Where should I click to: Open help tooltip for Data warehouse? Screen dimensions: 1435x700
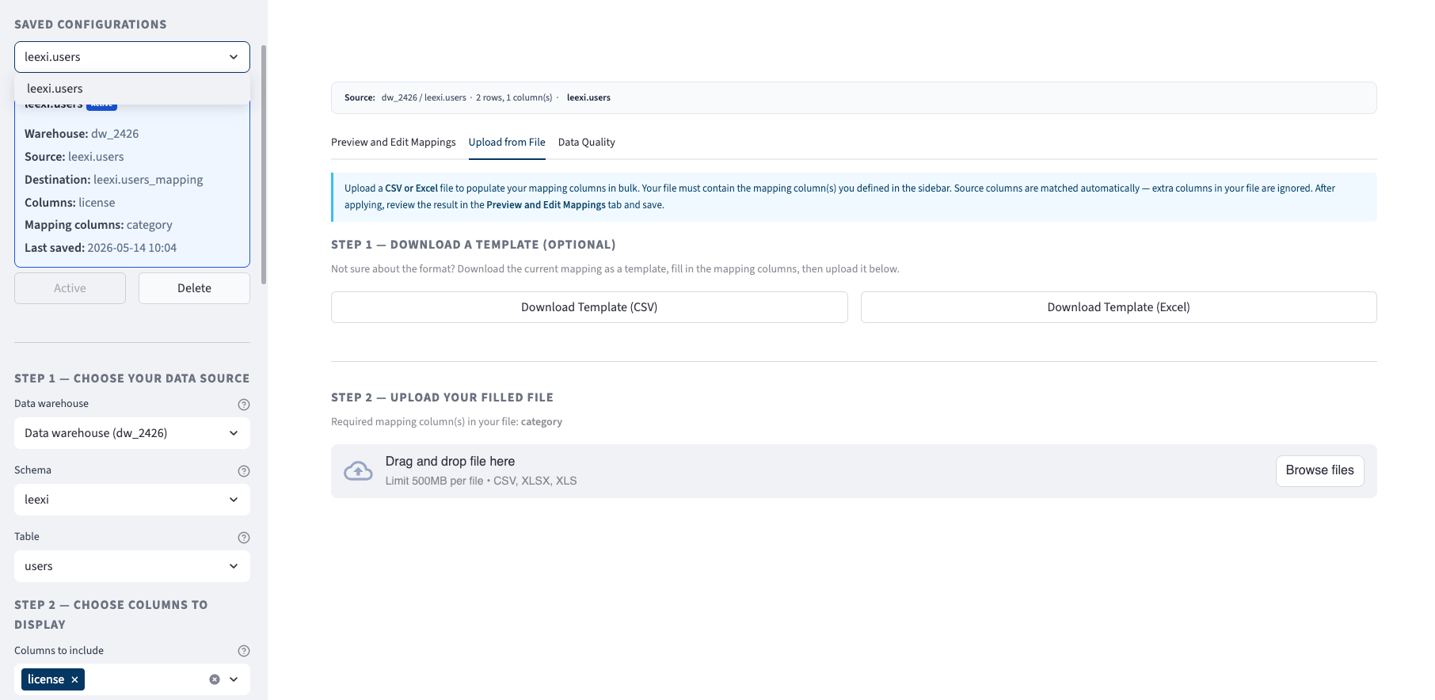pyautogui.click(x=244, y=405)
